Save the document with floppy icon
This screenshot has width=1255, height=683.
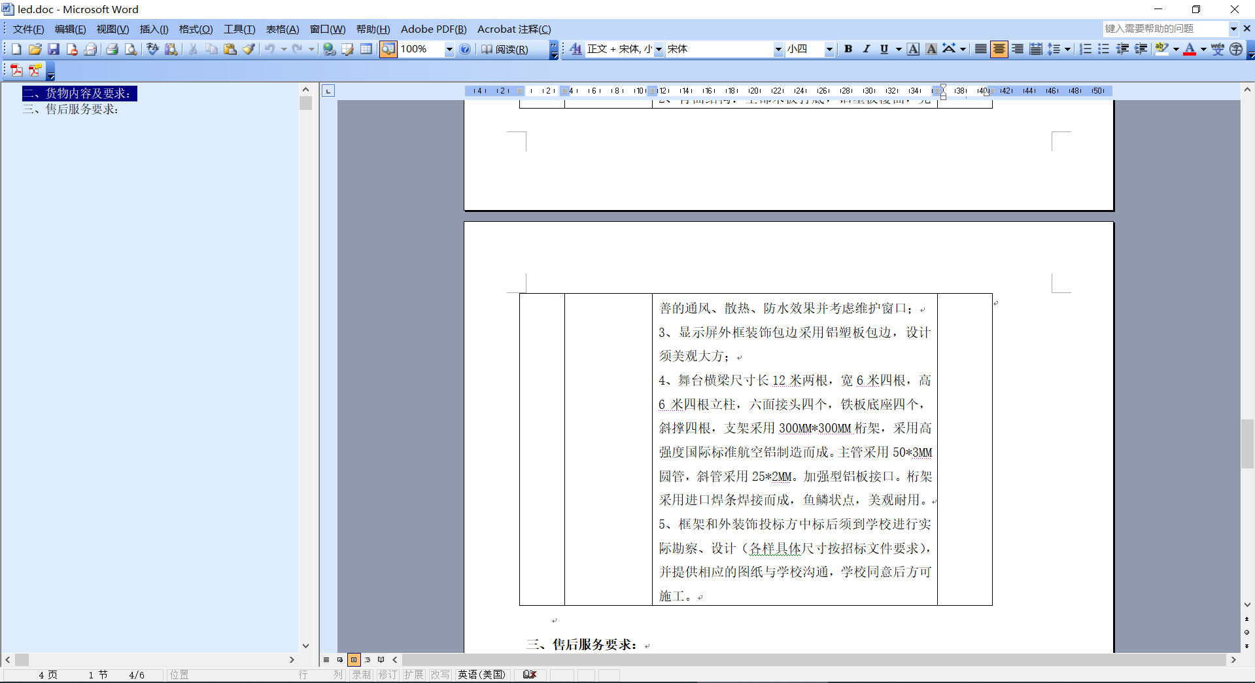[54, 49]
